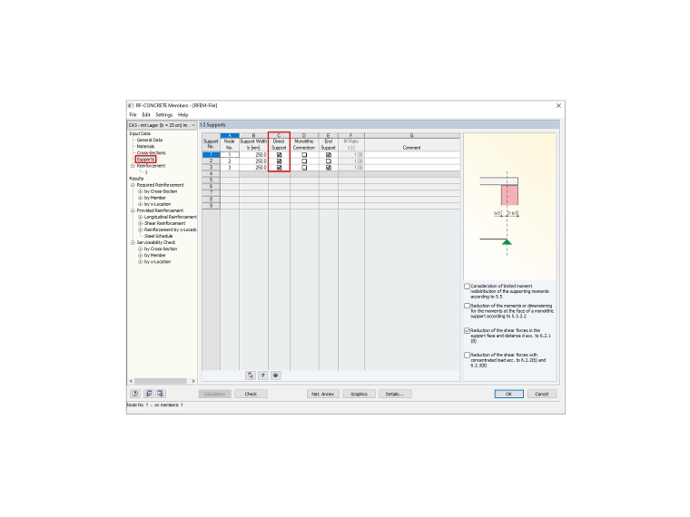Enable Monolithic Connection for support 3
Image resolution: width=690 pixels, height=517 pixels.
tap(304, 168)
